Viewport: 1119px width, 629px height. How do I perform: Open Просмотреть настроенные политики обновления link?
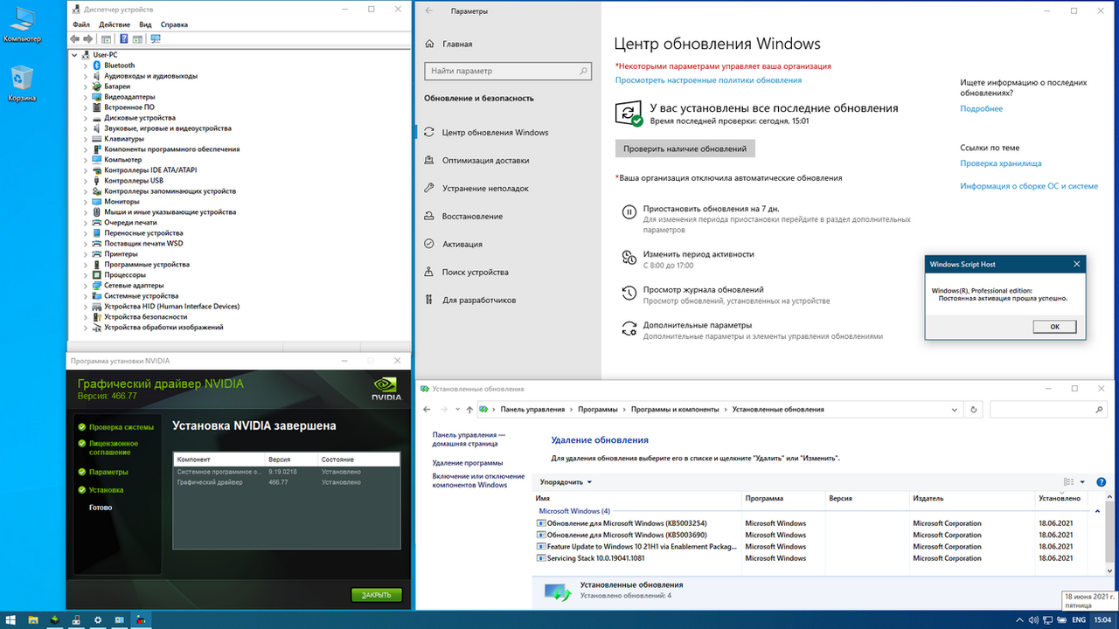[708, 80]
